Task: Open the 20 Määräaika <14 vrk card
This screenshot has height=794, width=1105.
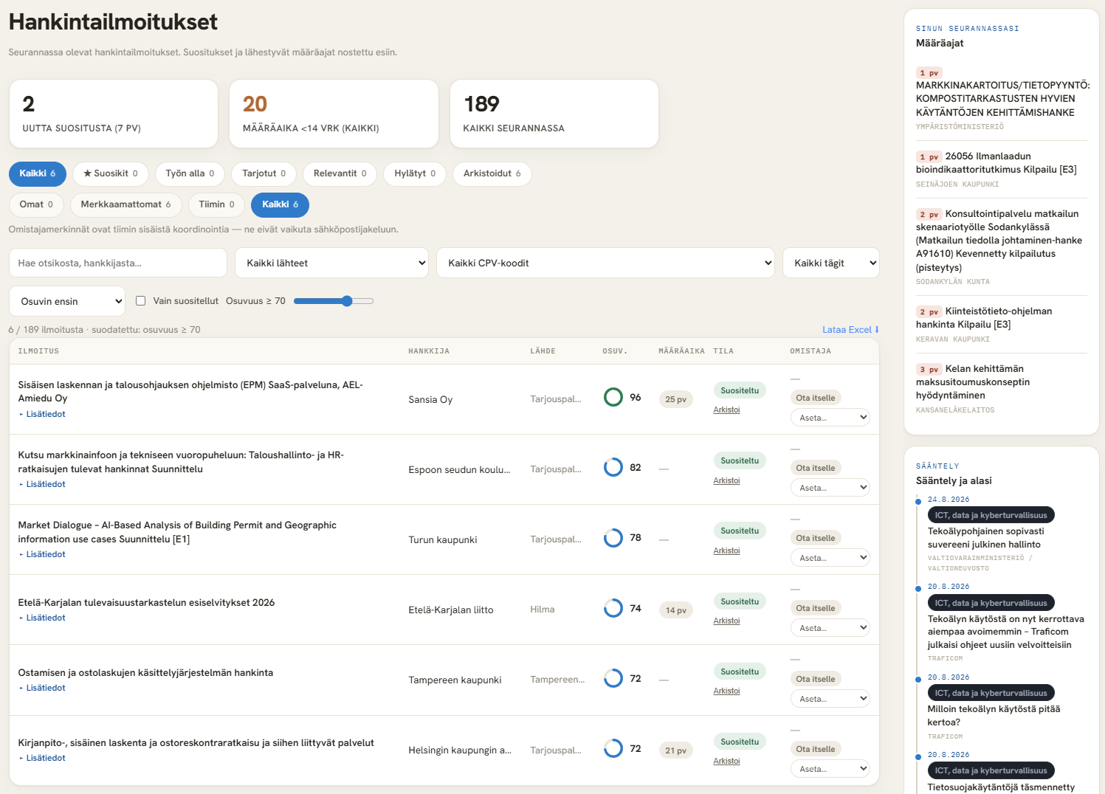Action: tap(334, 114)
